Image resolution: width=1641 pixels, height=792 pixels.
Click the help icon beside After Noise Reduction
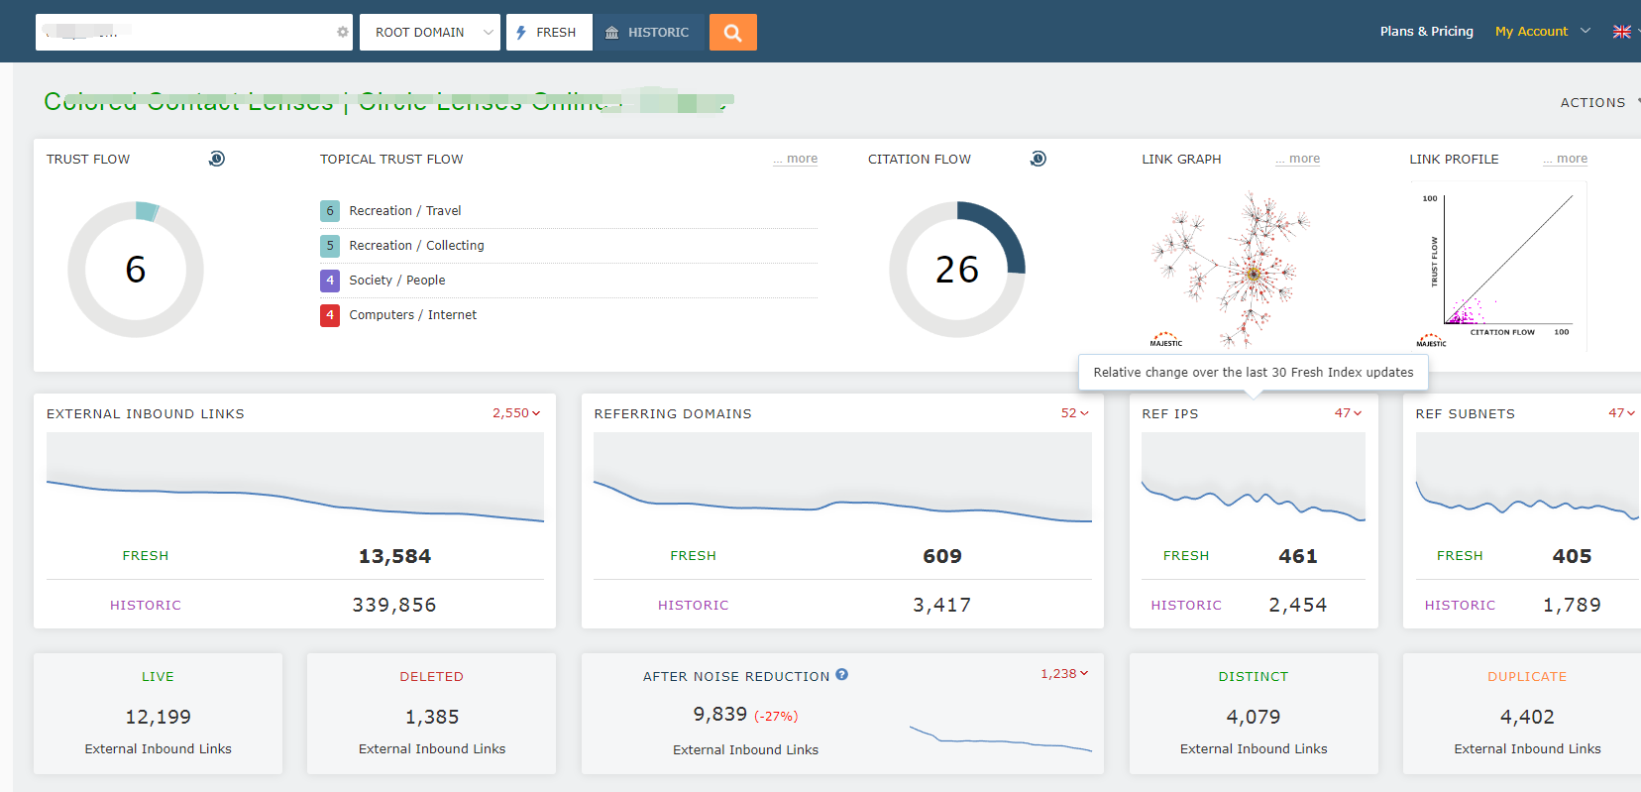841,675
